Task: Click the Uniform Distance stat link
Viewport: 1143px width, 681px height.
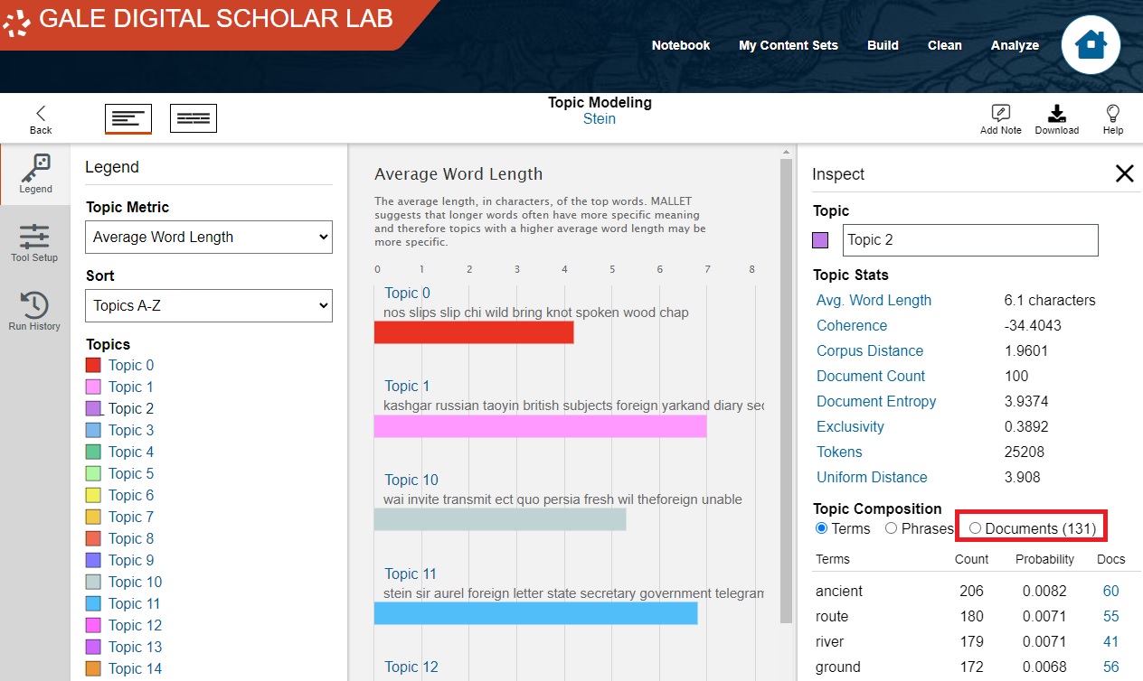Action: click(x=872, y=477)
